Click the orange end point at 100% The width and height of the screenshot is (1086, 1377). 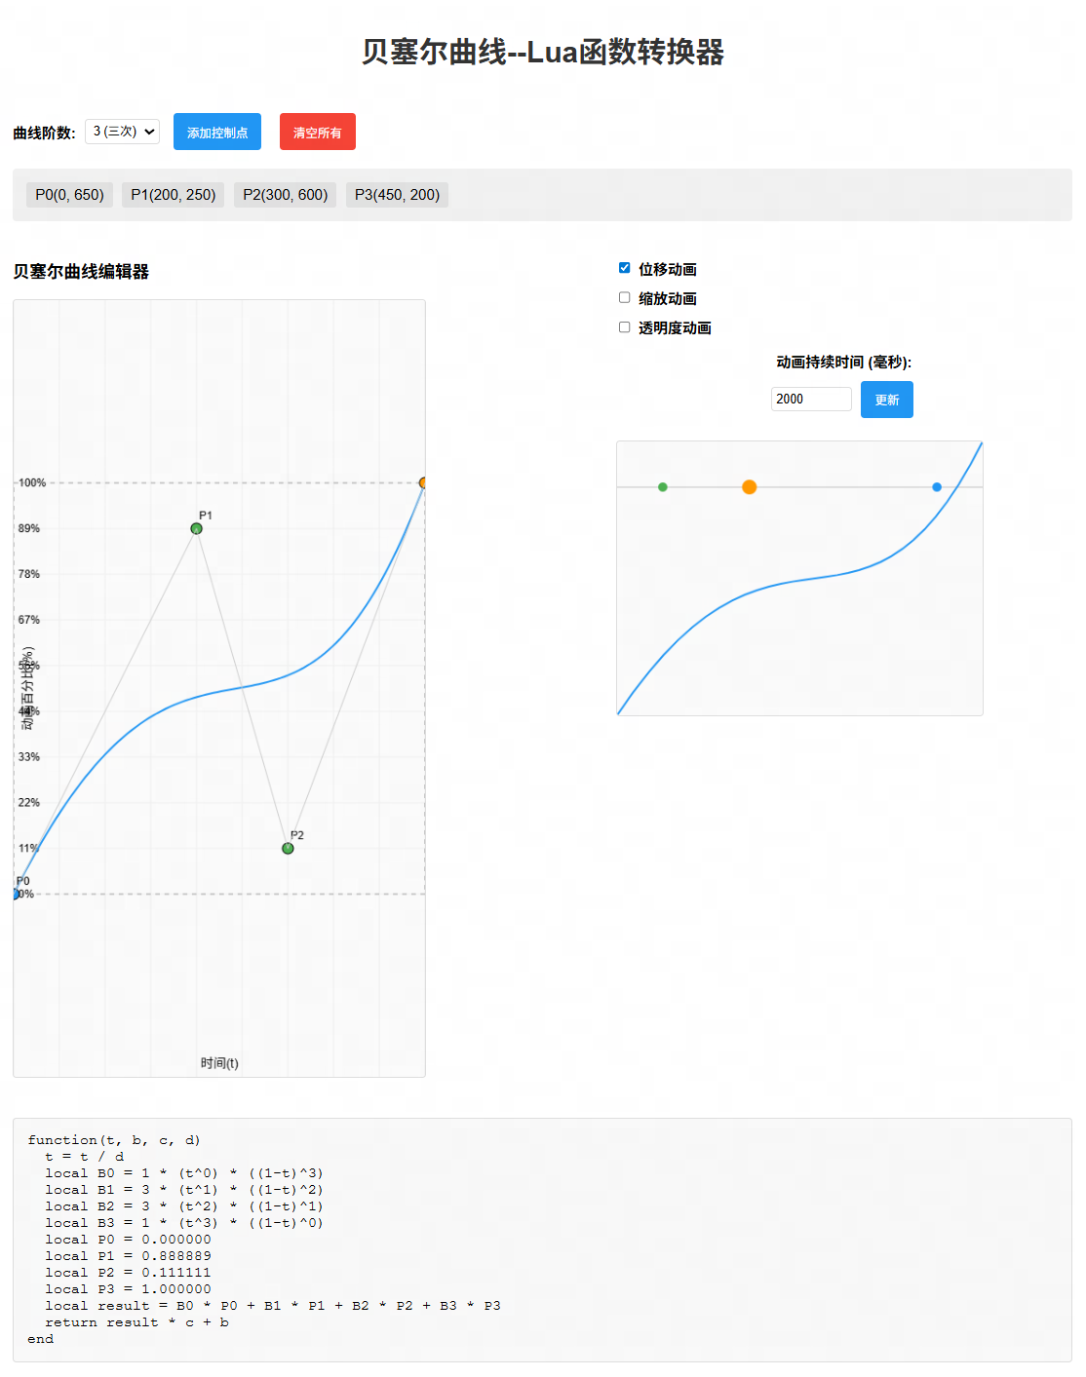pos(423,483)
